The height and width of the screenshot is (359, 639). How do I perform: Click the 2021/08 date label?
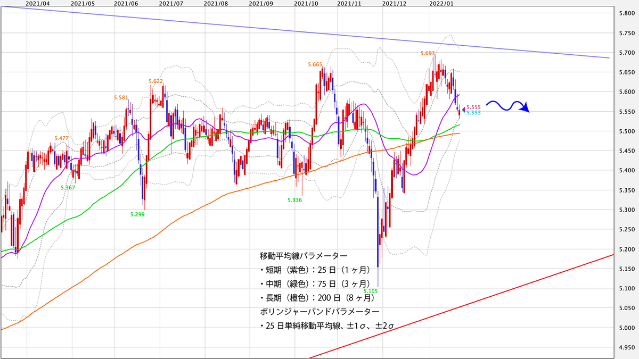point(216,3)
